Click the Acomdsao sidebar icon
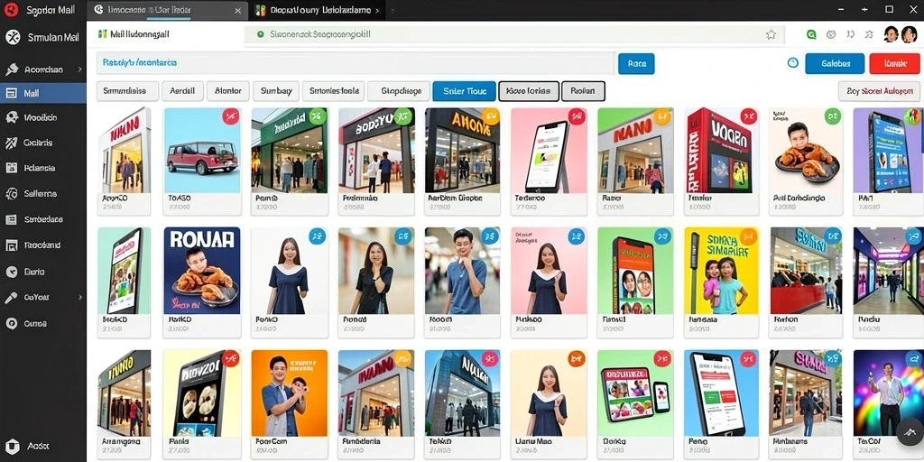The width and height of the screenshot is (924, 462). pyautogui.click(x=11, y=69)
